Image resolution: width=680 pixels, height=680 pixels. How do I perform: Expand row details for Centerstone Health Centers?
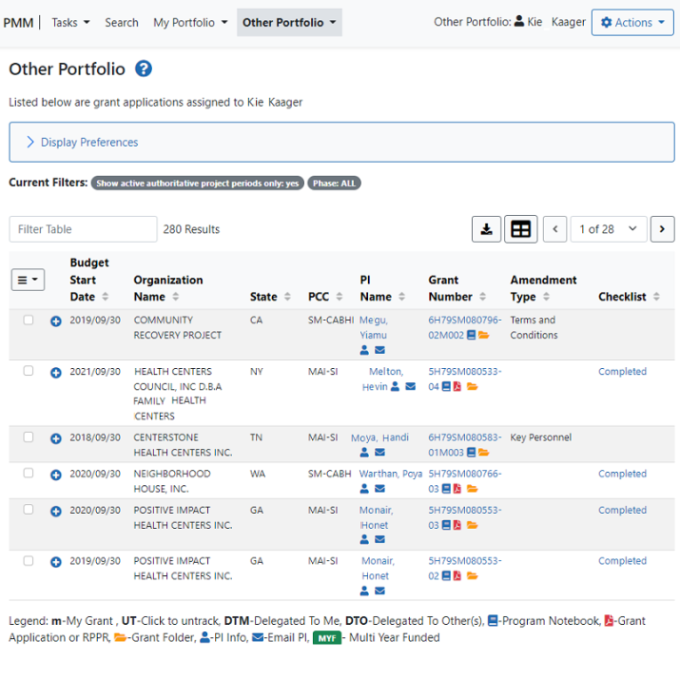coord(56,438)
